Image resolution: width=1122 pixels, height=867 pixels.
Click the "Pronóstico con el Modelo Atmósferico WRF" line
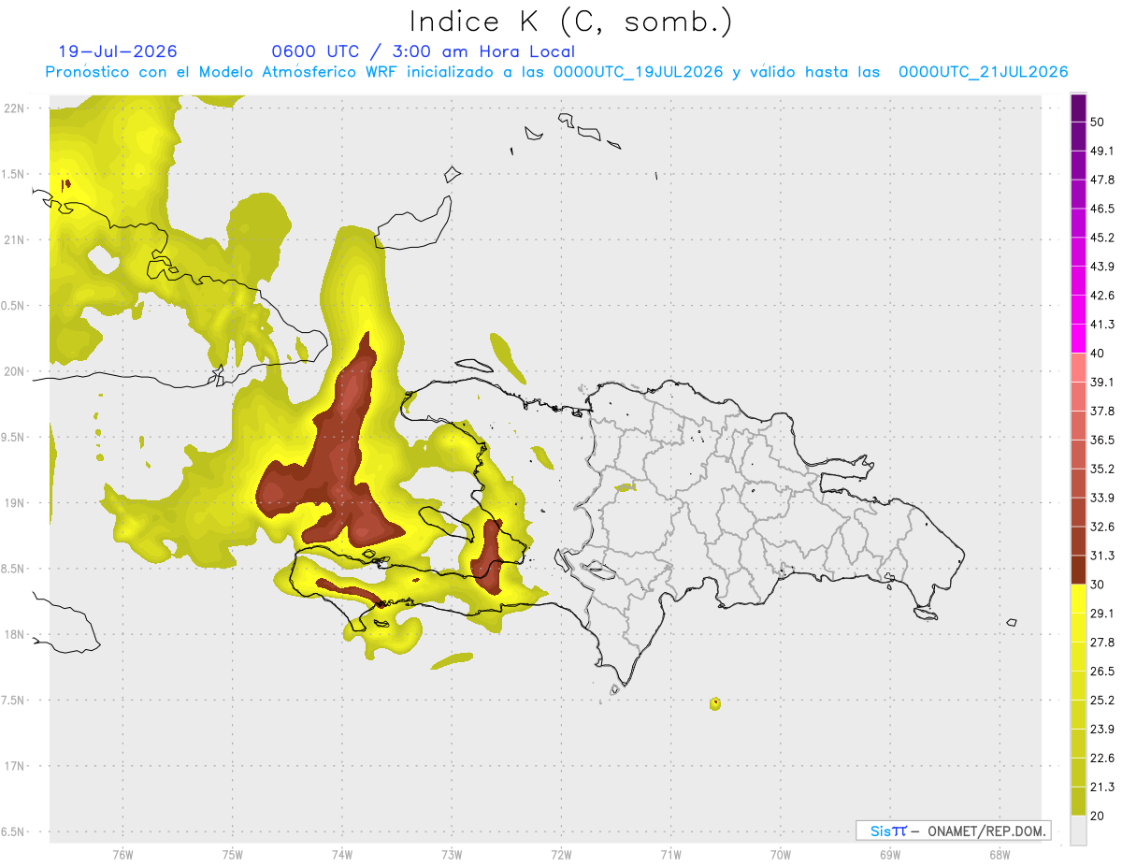point(556,72)
